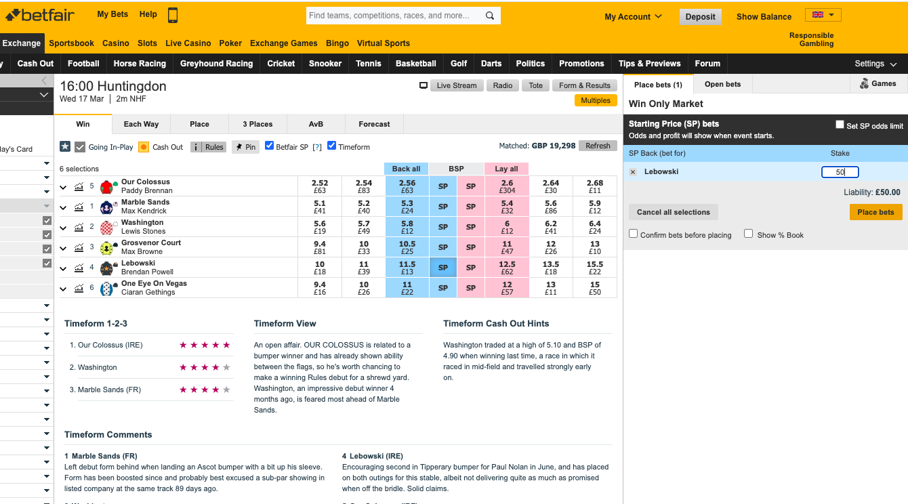The image size is (908, 504).
Task: Click the Find teams search box
Action: pos(394,16)
